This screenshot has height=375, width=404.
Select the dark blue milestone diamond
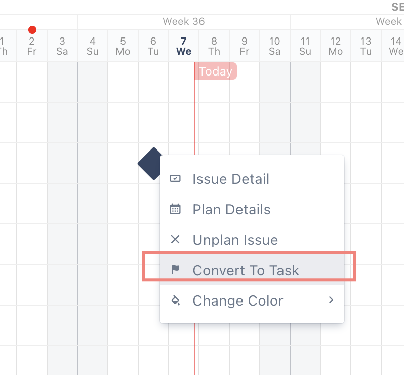coord(150,164)
